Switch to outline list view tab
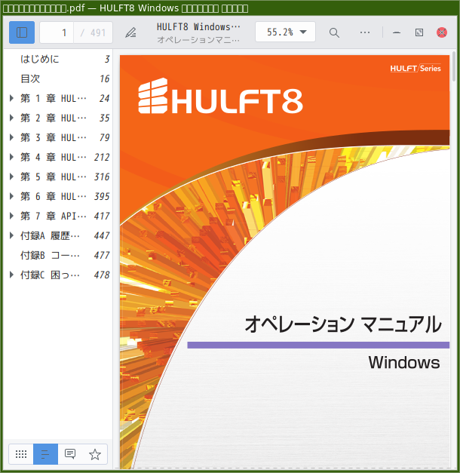 pyautogui.click(x=45, y=454)
